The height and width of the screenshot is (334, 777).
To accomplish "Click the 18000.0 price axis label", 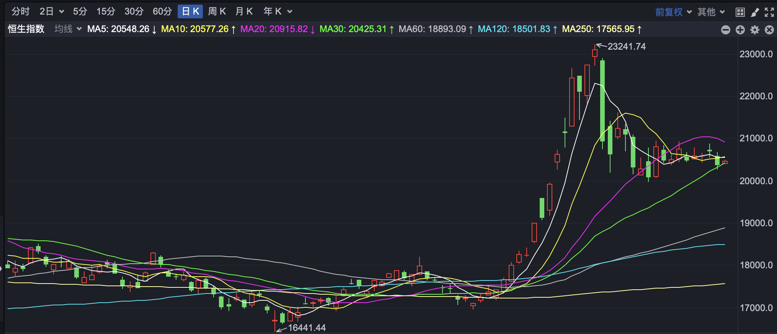I will pyautogui.click(x=756, y=265).
